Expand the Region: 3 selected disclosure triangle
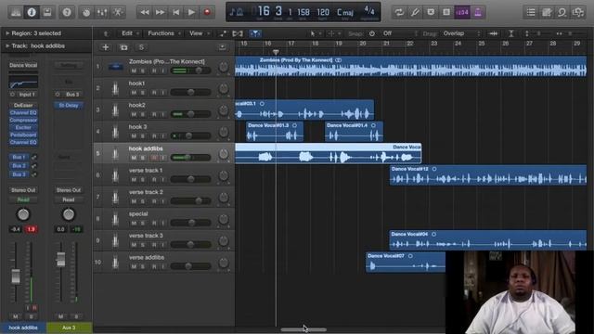This screenshot has height=334, width=594. click(7, 33)
